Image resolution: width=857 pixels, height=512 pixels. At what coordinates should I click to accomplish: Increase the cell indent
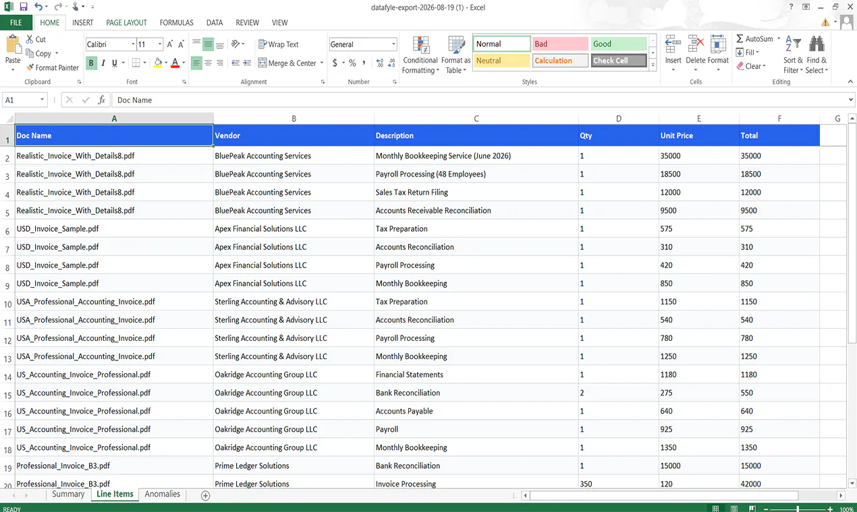click(x=246, y=63)
